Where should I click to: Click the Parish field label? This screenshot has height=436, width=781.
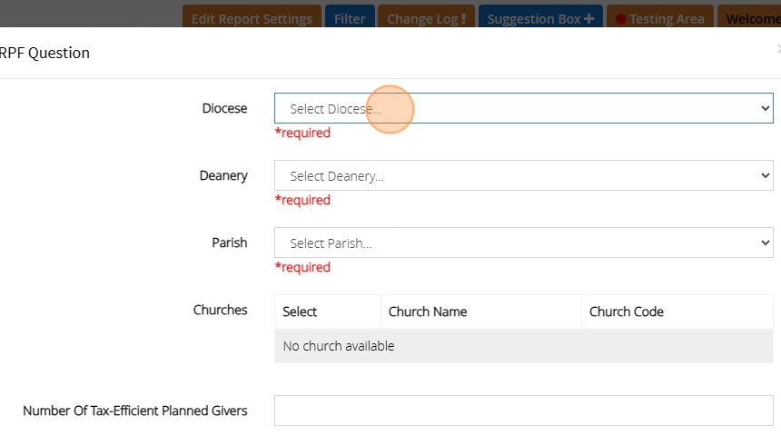pos(229,243)
